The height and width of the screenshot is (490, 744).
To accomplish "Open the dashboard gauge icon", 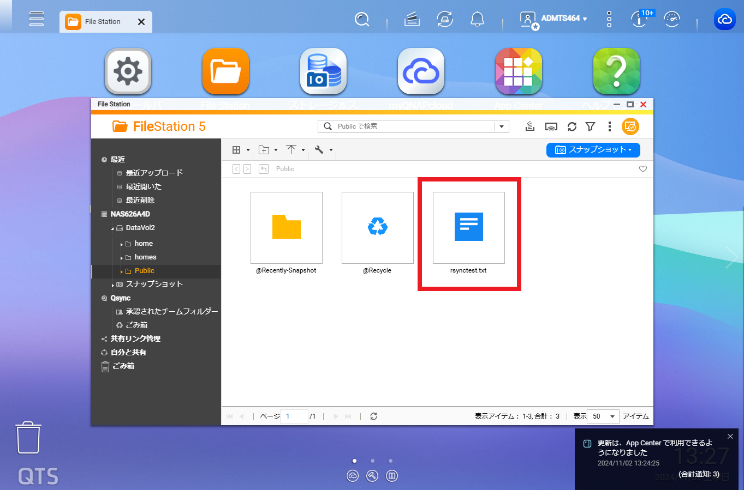I will (672, 19).
